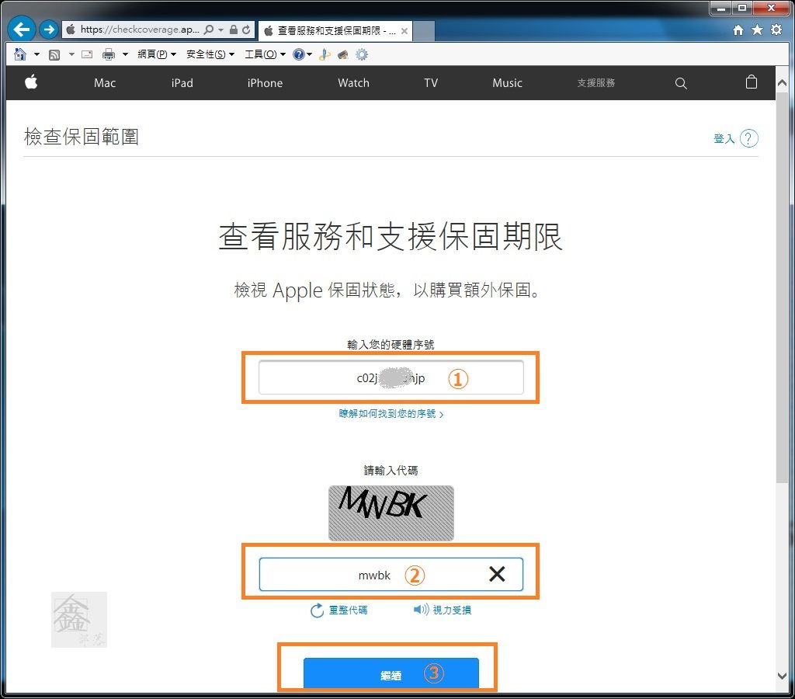The width and height of the screenshot is (795, 699).
Task: Click the scrollbar down arrow
Action: pos(782,676)
